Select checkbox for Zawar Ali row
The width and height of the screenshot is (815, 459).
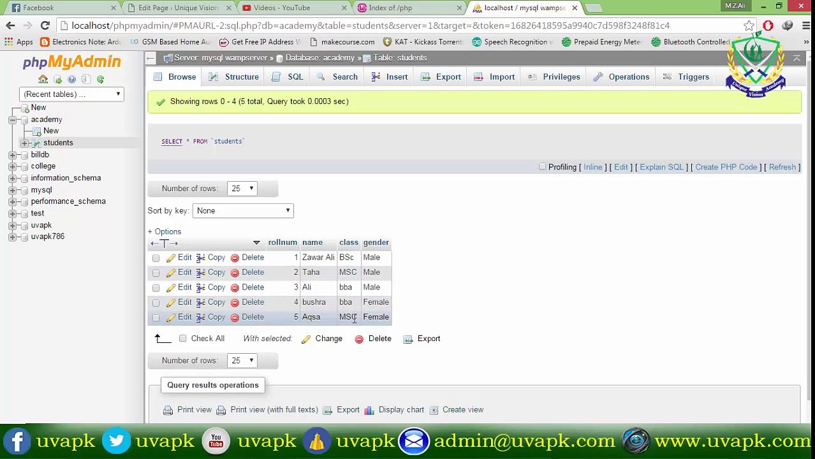[x=156, y=258]
